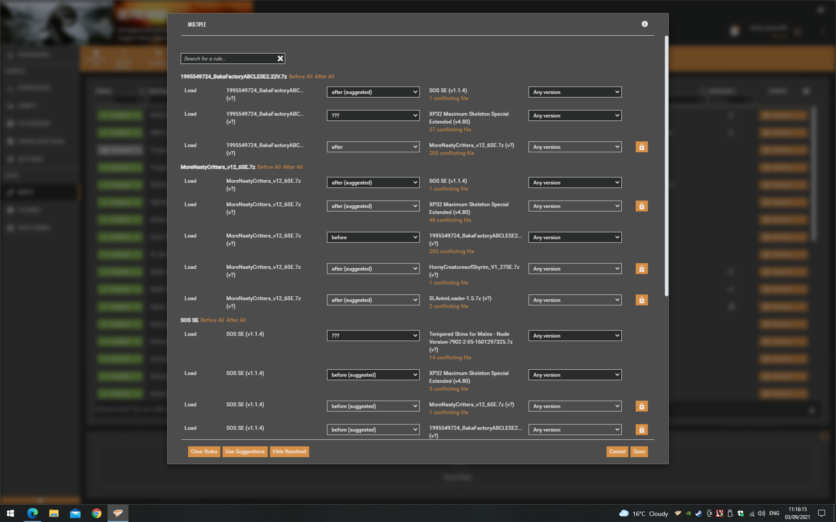Apply rules with Use Suggestions button
The image size is (836, 522).
pos(245,452)
